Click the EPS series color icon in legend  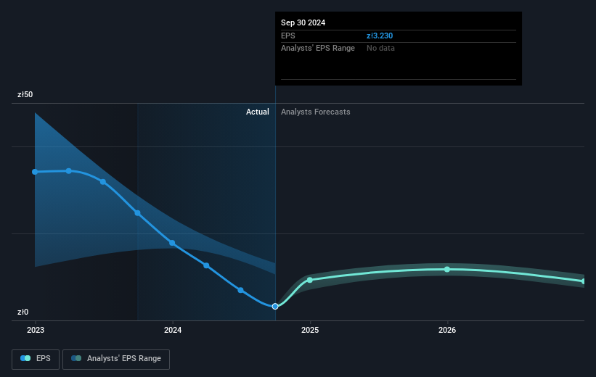point(25,358)
